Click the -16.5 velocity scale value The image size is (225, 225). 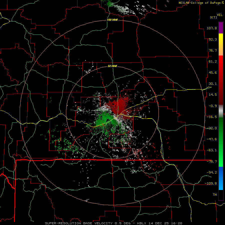pyautogui.click(x=212, y=117)
